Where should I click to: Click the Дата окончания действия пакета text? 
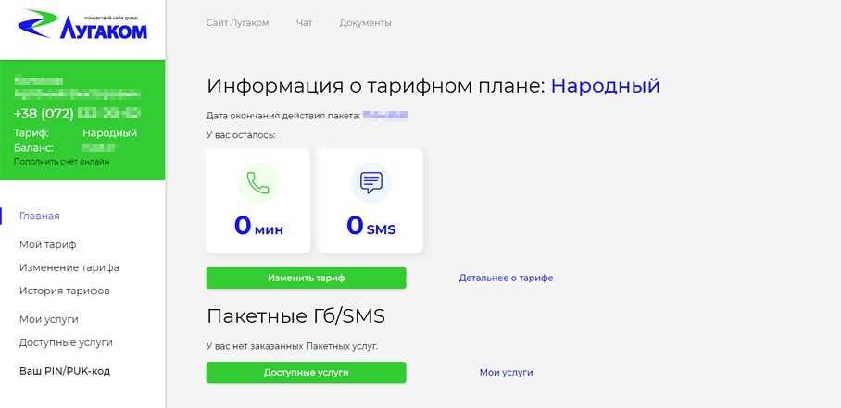pyautogui.click(x=282, y=116)
